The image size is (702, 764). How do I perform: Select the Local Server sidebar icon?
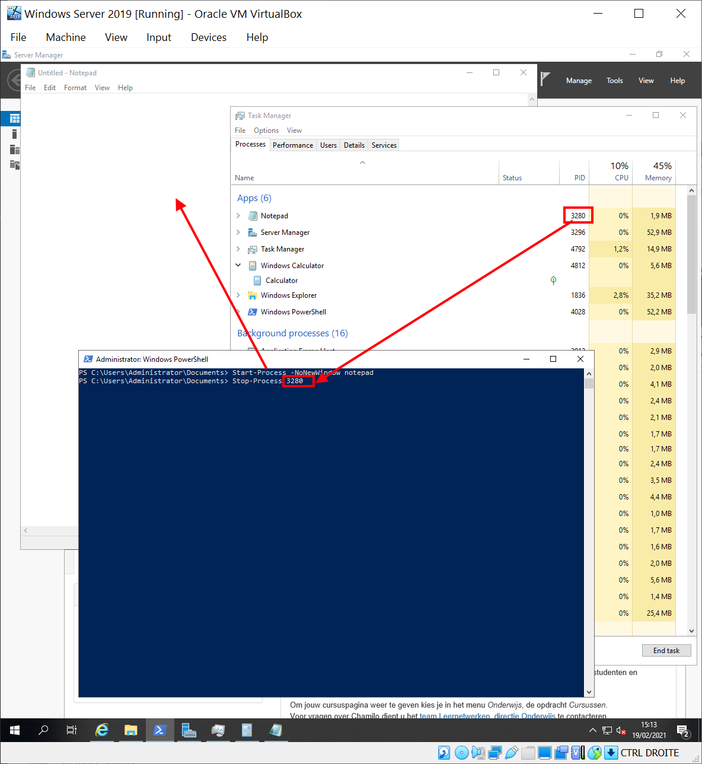[x=14, y=135]
